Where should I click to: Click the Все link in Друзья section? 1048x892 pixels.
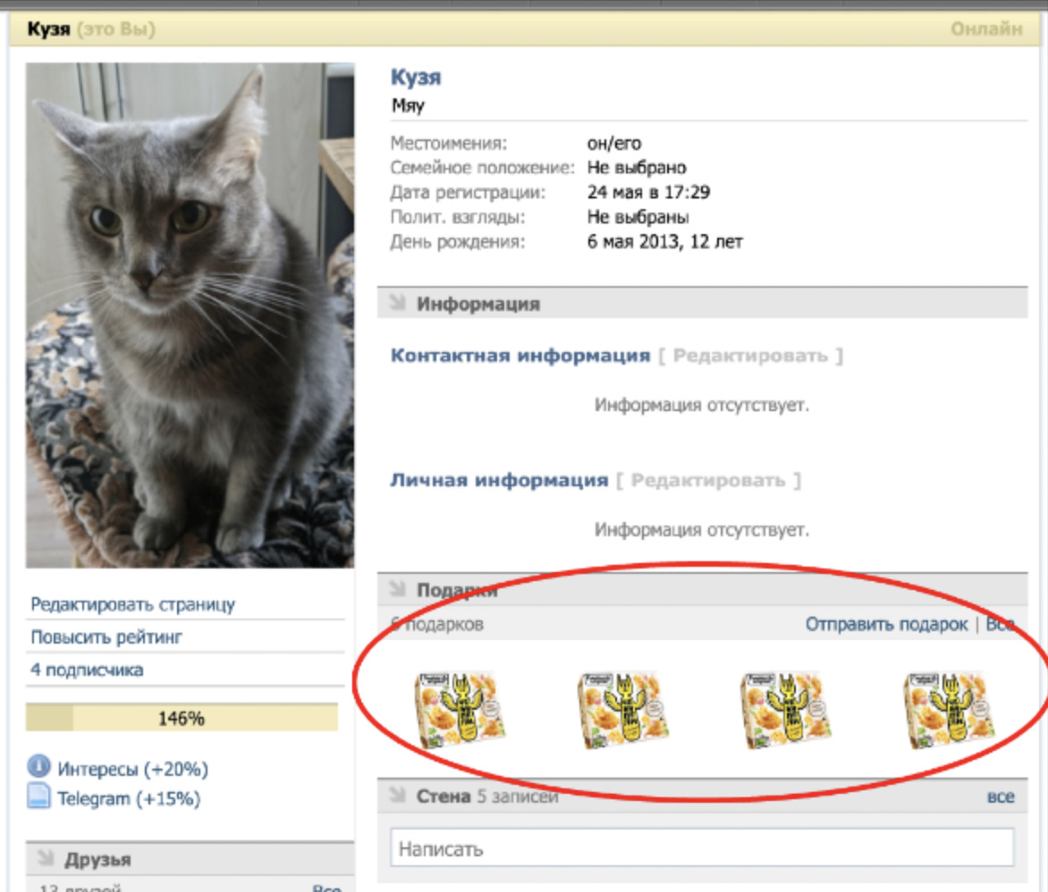[327, 888]
